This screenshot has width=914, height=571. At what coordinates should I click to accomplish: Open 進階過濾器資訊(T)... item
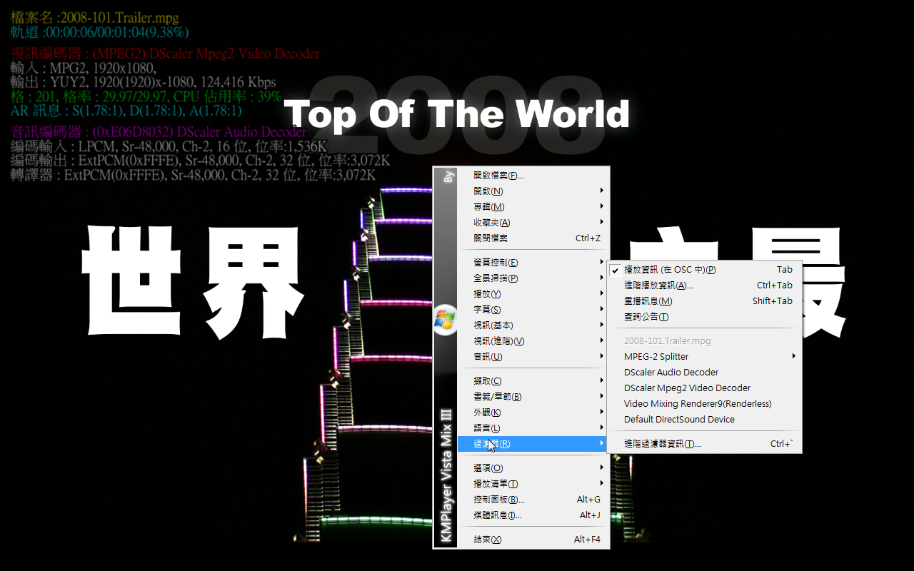(662, 444)
